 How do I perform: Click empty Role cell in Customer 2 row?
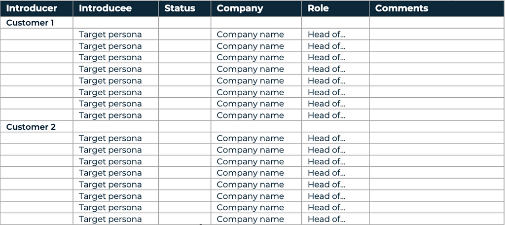pyautogui.click(x=335, y=127)
